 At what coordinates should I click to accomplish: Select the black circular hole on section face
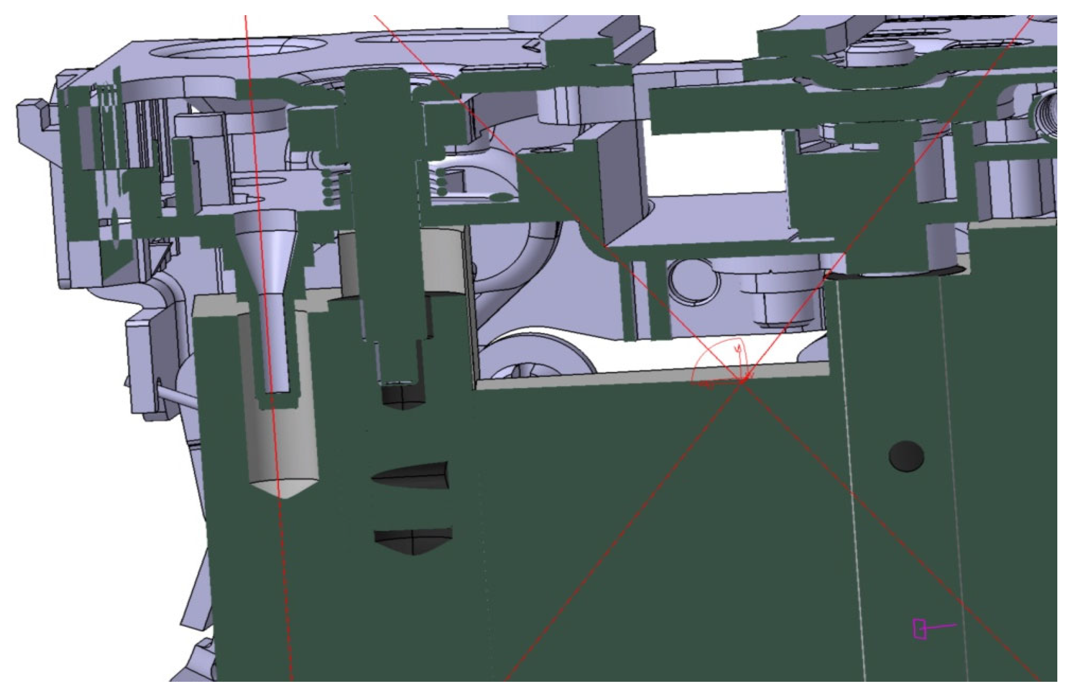(906, 456)
